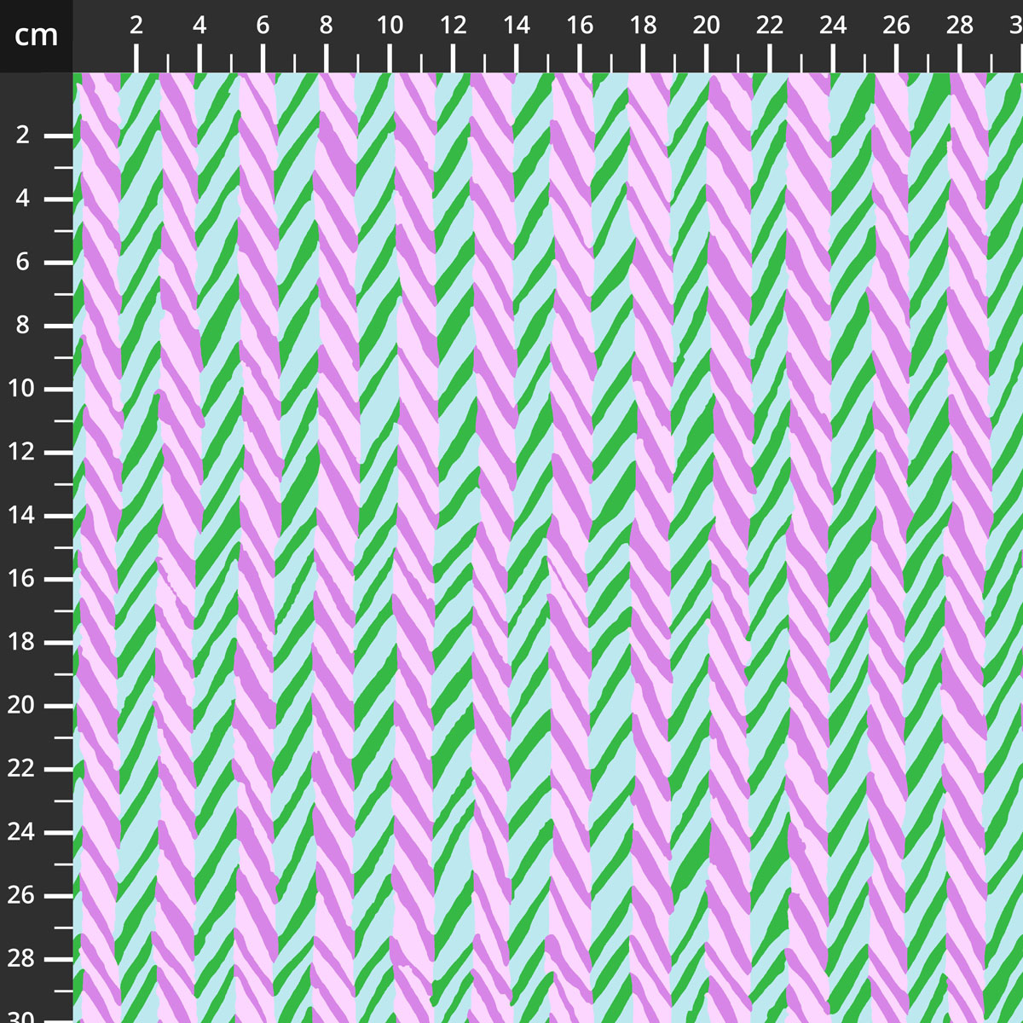Click the 26 mark on the left ruler
The width and height of the screenshot is (1023, 1023).
23,895
